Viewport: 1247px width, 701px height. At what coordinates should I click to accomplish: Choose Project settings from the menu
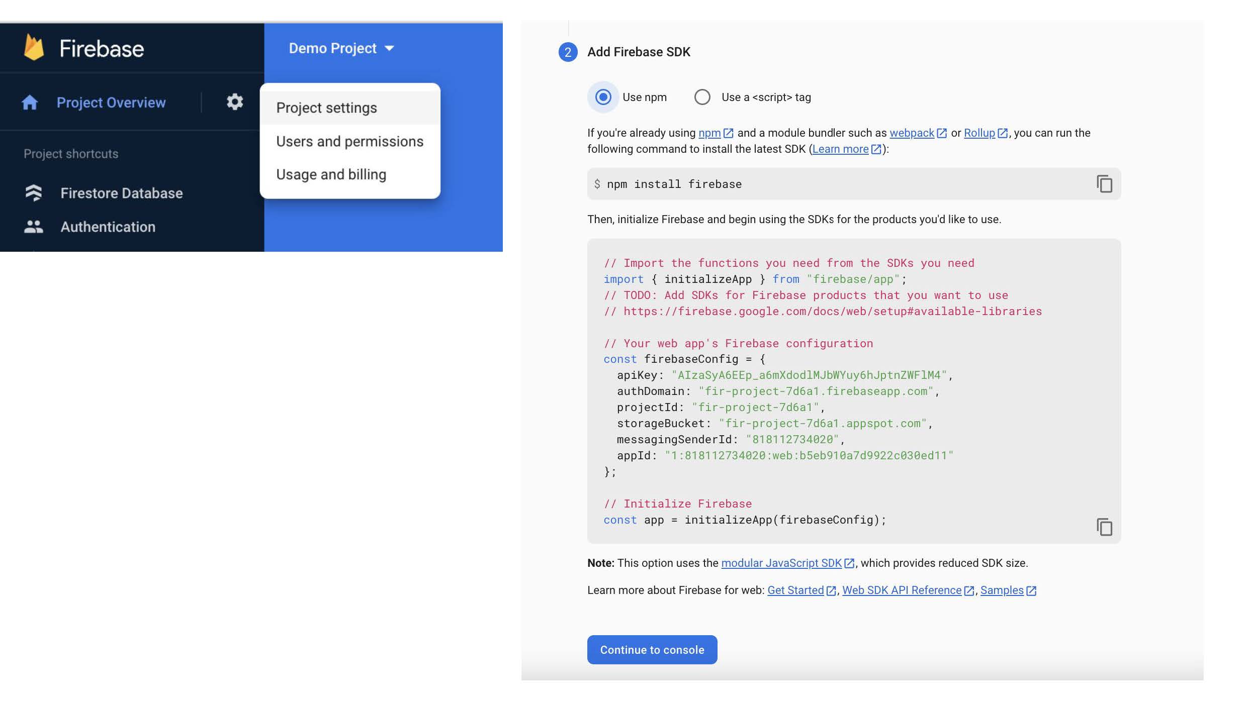pos(350,108)
